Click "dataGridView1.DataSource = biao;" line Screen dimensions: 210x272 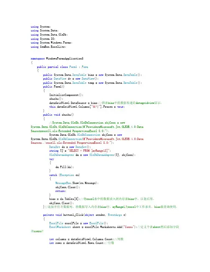105,103
